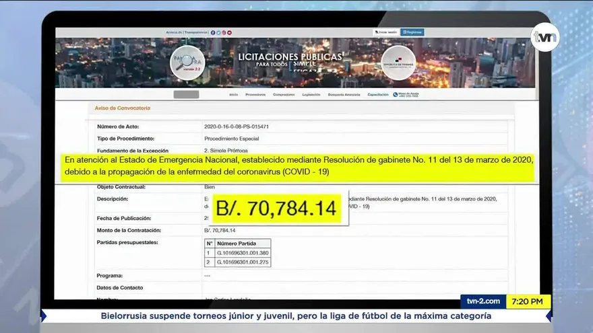The height and width of the screenshot is (333, 593).
Task: Click the PanamaCompra magnifier logo
Action: point(187,63)
